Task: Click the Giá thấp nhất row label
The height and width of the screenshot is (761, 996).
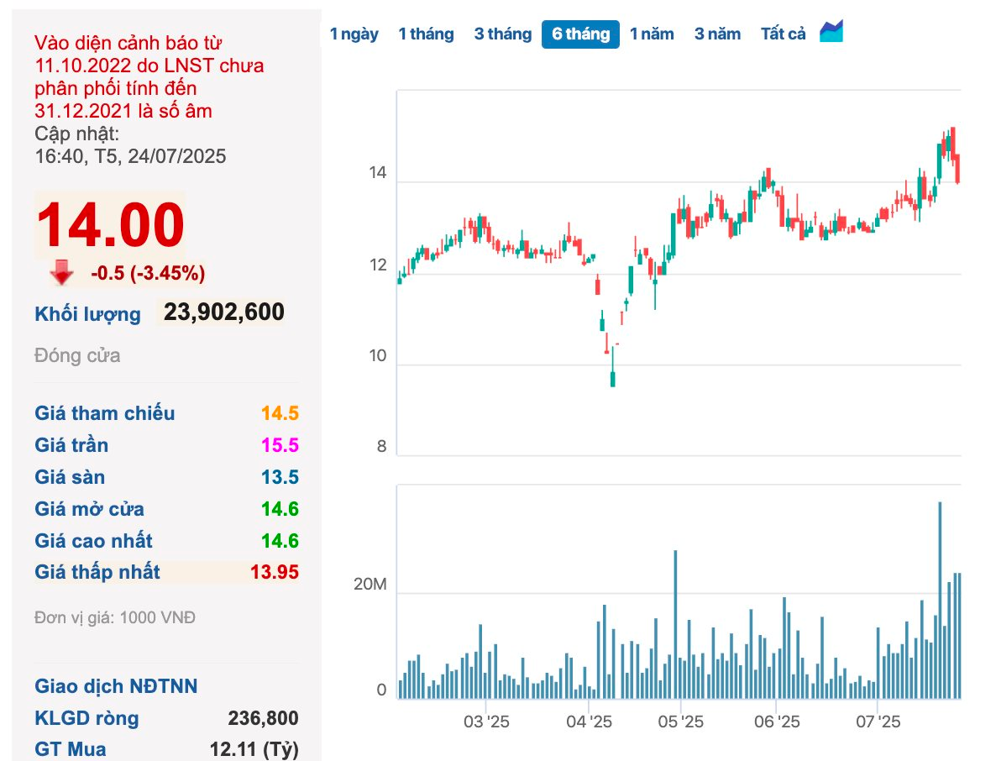Action: 97,573
